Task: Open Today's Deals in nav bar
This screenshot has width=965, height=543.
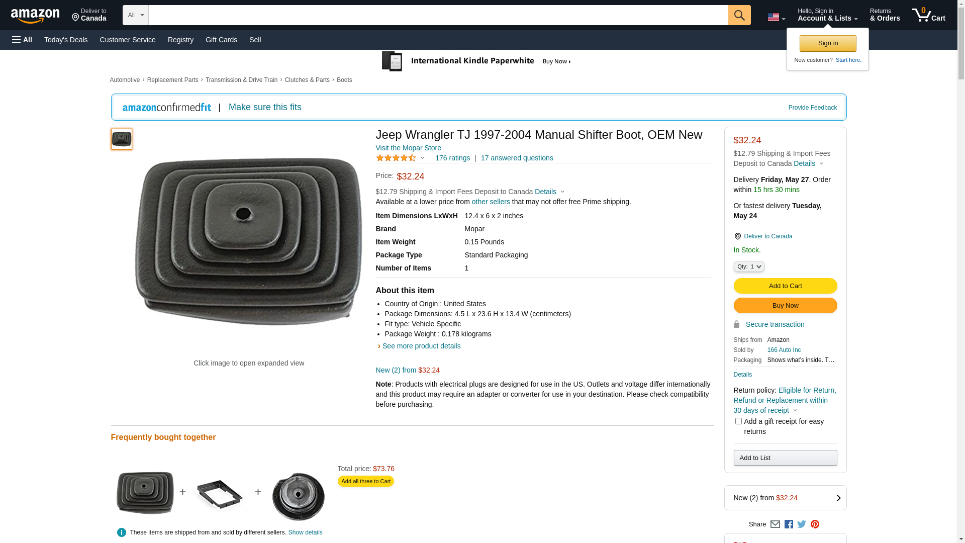Action: pyautogui.click(x=66, y=40)
